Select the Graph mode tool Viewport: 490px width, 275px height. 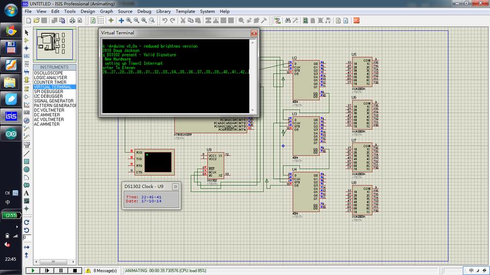tap(27, 105)
